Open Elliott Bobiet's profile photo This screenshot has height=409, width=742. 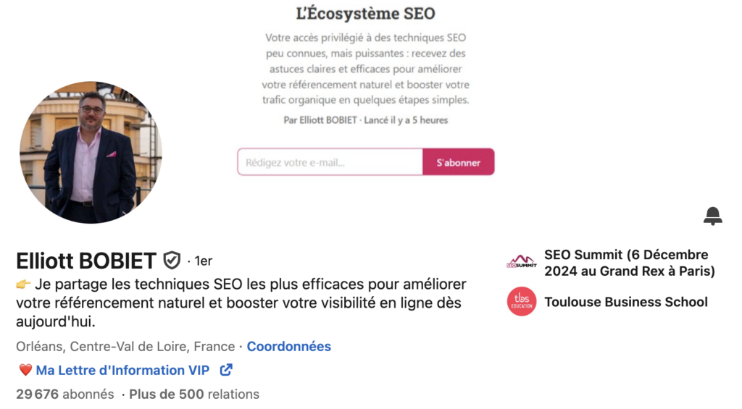coord(91,152)
